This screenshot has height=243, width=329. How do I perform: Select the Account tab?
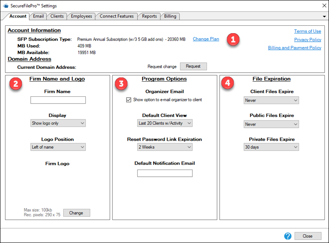click(x=18, y=16)
